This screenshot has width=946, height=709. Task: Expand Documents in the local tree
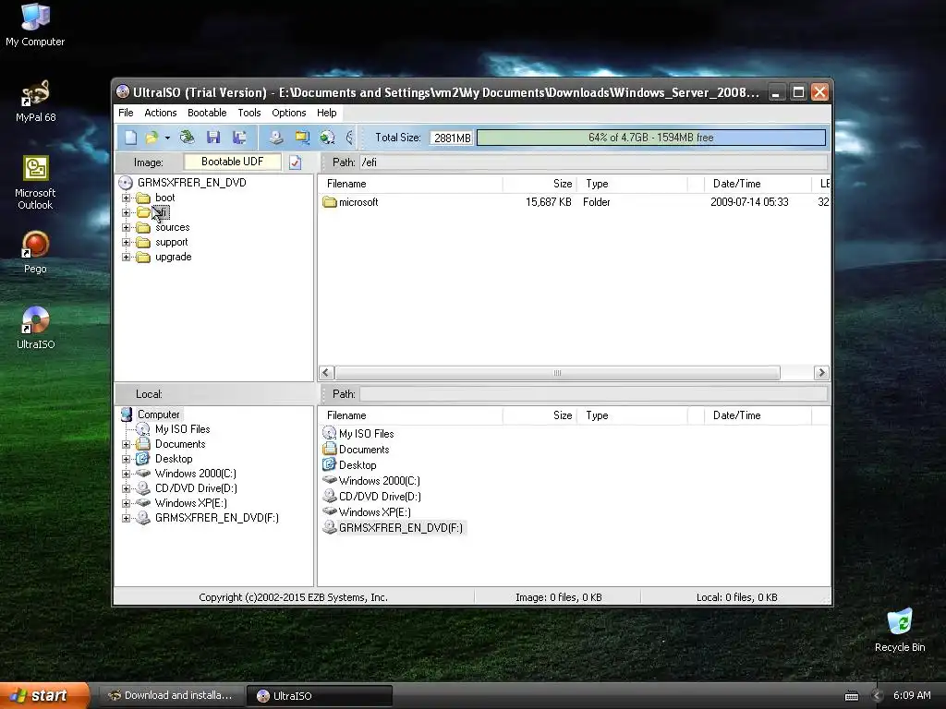126,444
